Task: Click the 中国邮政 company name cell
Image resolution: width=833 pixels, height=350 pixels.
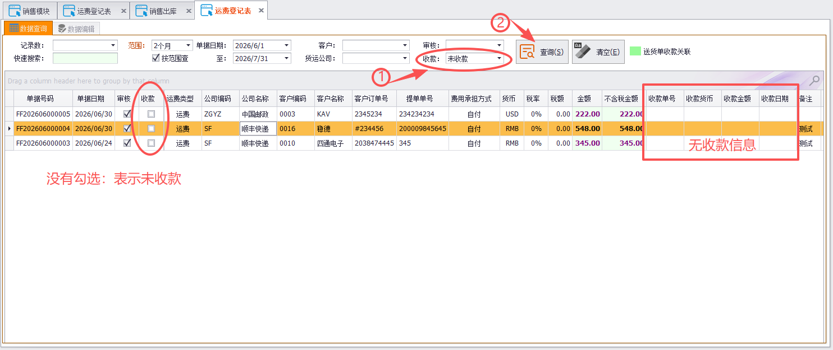Action: (258, 114)
